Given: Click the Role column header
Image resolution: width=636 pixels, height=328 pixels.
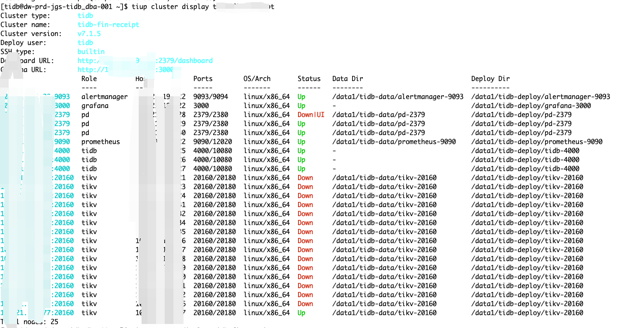Looking at the screenshot, I should pyautogui.click(x=89, y=79).
